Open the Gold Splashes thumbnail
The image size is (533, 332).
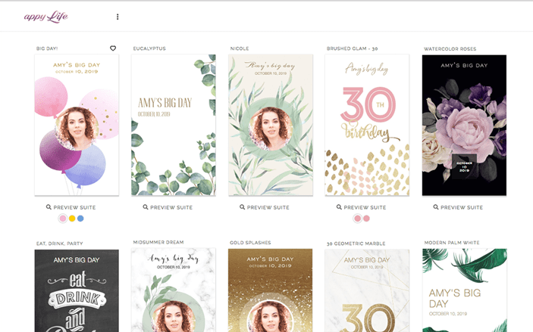pos(270,290)
